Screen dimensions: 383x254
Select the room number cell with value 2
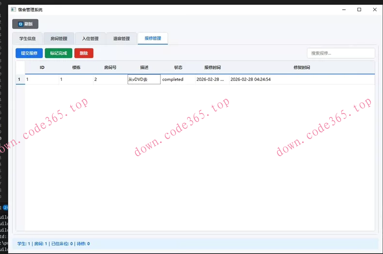coord(110,79)
